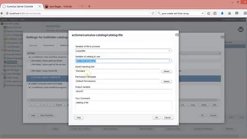Click the magnifier icon in search box
The image size is (247, 139).
click(159, 14)
